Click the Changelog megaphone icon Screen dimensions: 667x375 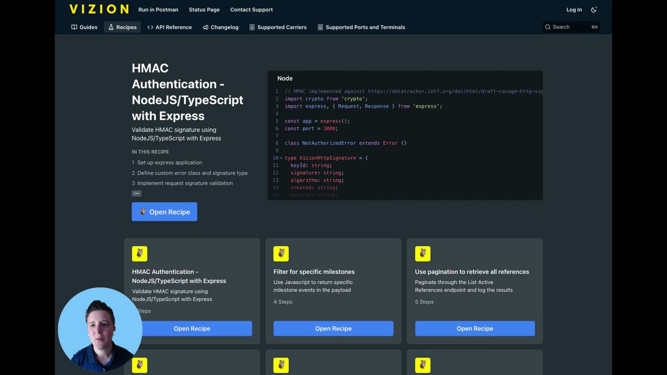[205, 27]
